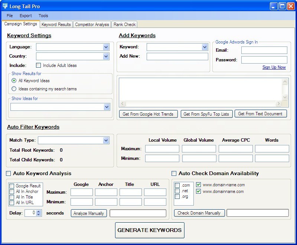Click Get From Text Document button
This screenshot has width=297, height=245.
click(261, 114)
